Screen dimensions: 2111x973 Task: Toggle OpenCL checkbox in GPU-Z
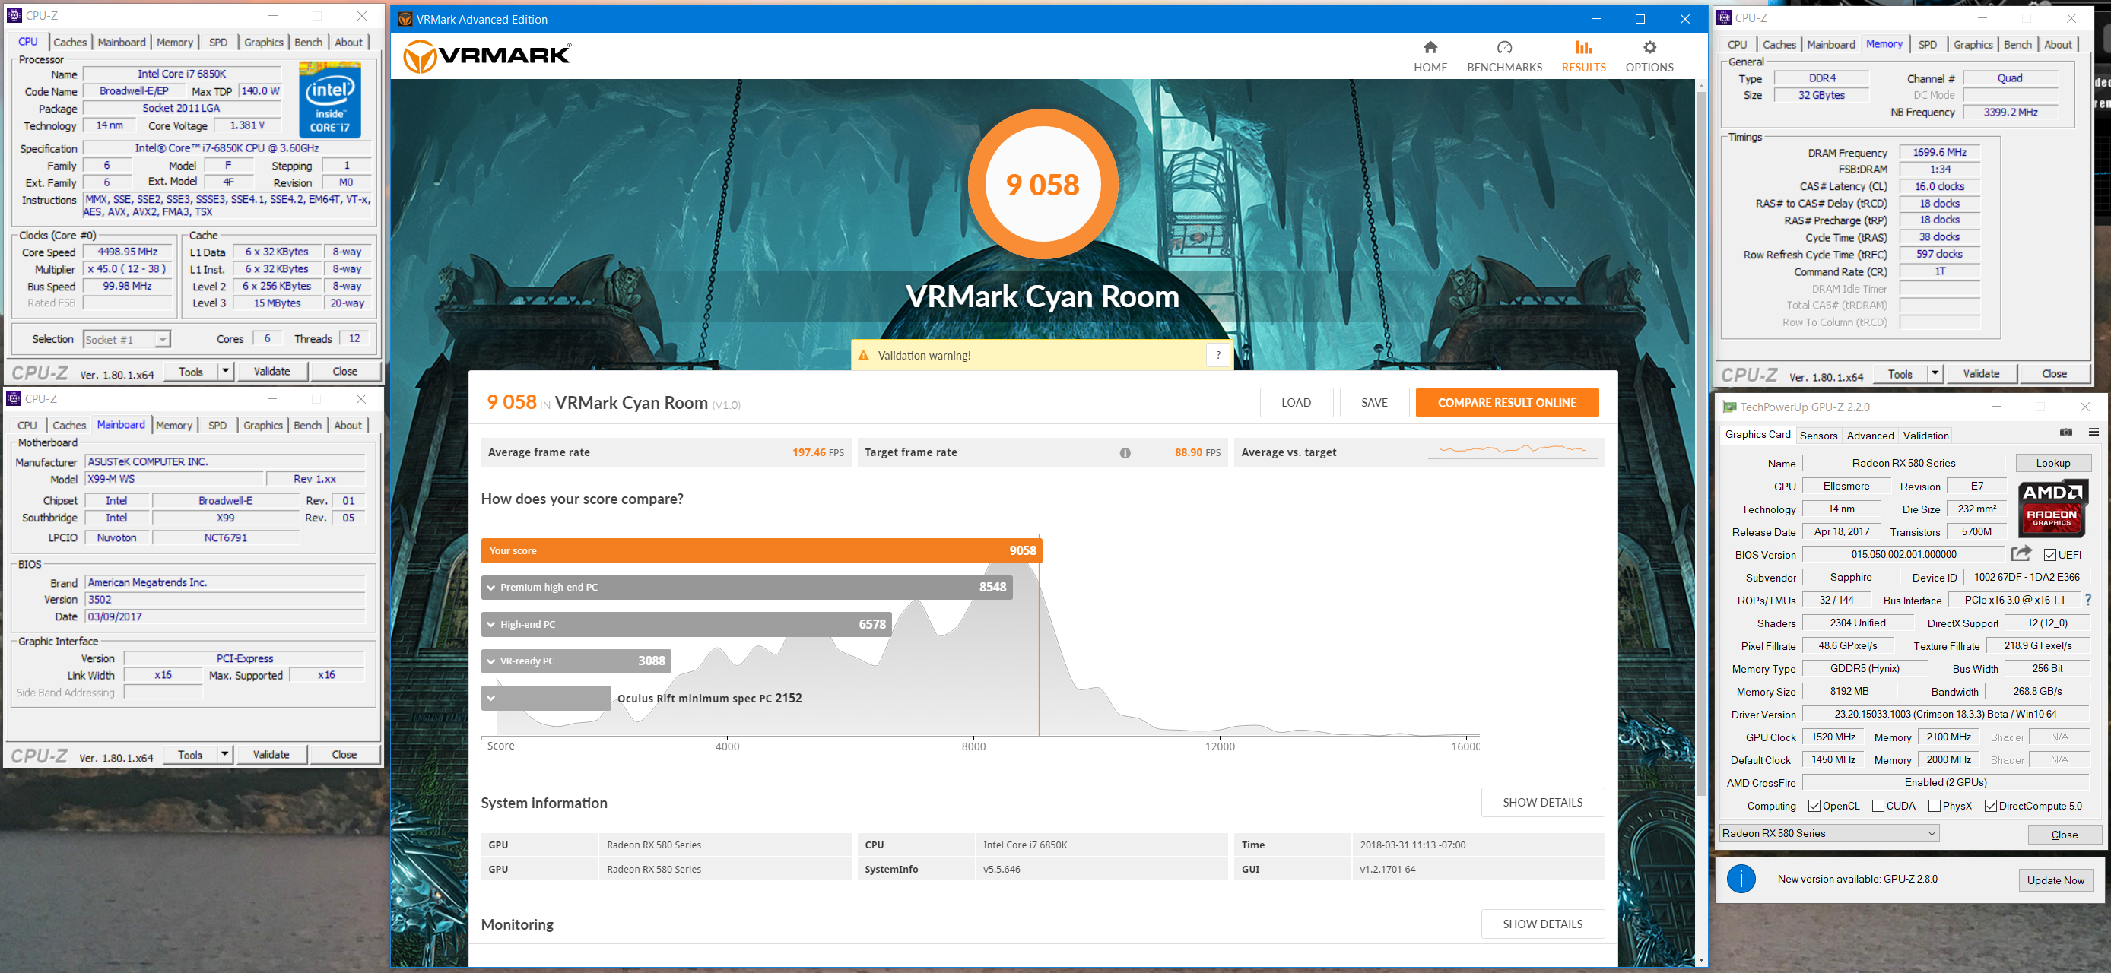pos(1814,806)
